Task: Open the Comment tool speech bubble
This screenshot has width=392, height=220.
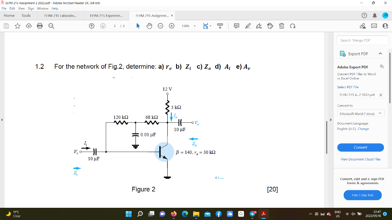Action: coord(237,26)
